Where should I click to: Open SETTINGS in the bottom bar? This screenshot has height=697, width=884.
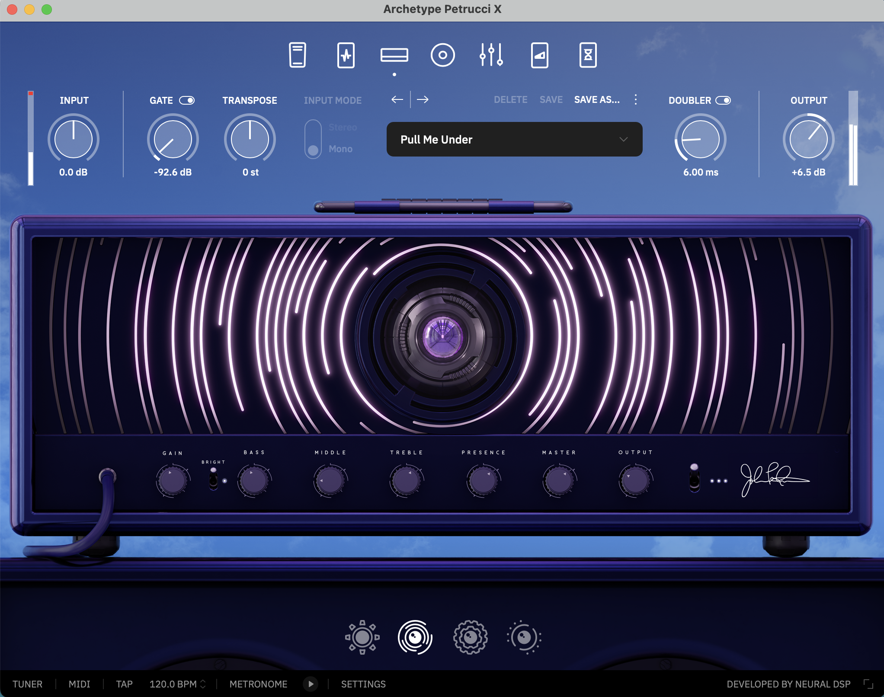(x=363, y=684)
